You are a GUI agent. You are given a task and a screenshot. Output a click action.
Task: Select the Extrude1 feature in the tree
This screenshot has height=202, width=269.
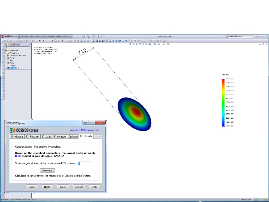pos(13,68)
